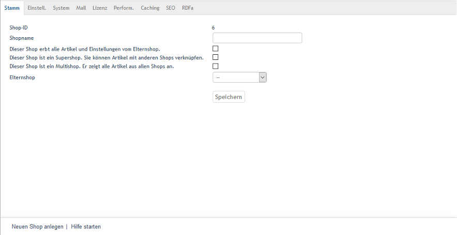The image size is (457, 235).
Task: Open the Caching tab
Action: tap(150, 8)
